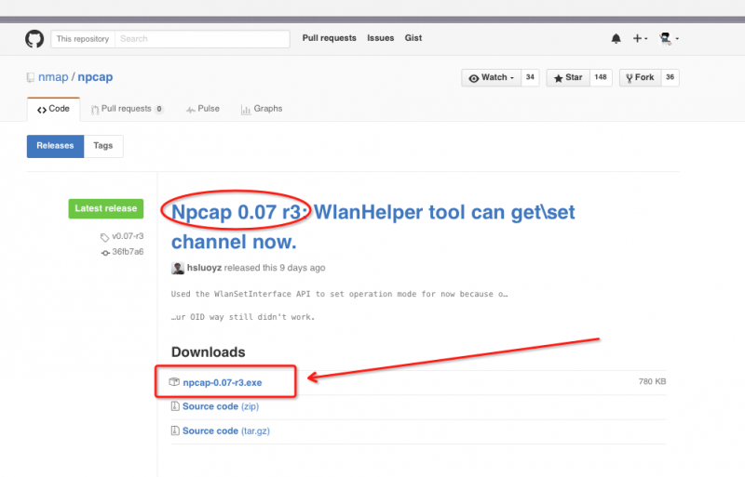
Task: Download Source code (tar.gz)
Action: coord(226,431)
